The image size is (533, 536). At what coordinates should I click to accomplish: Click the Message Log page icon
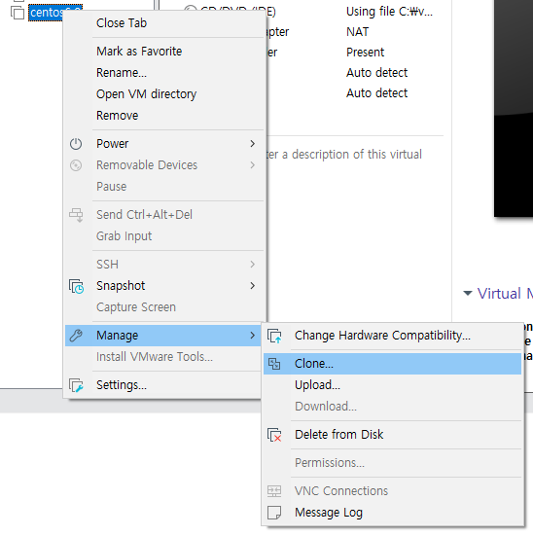[x=274, y=513]
